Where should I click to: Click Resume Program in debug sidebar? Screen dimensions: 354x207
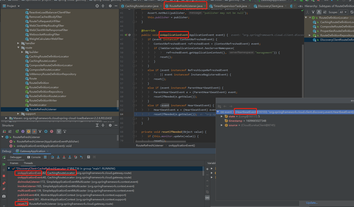pyautogui.click(x=4, y=164)
